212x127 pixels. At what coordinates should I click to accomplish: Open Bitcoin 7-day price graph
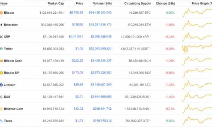click(x=197, y=13)
